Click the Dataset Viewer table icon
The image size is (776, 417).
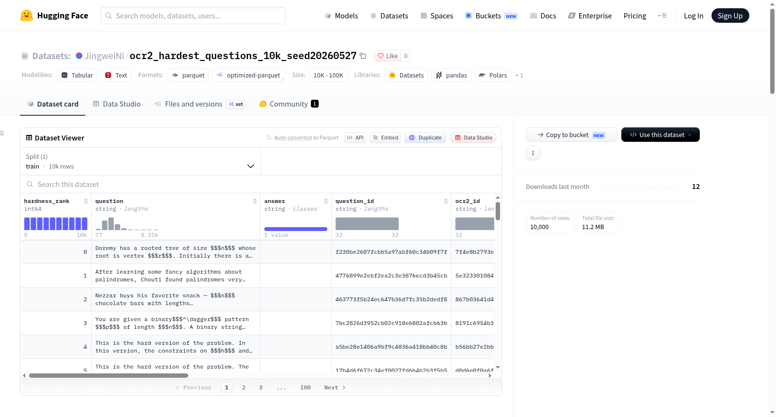(29, 138)
